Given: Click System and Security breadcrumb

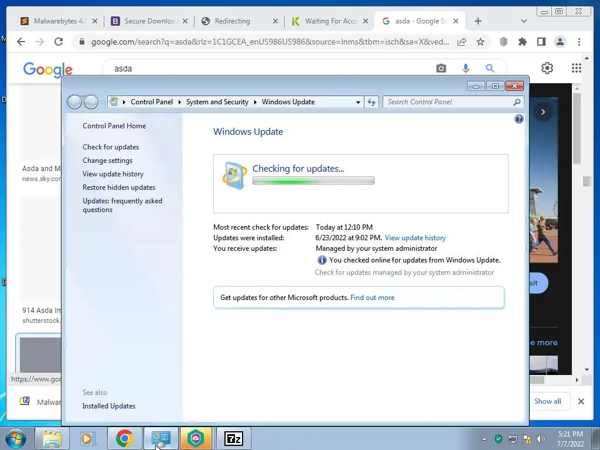Looking at the screenshot, I should (217, 102).
